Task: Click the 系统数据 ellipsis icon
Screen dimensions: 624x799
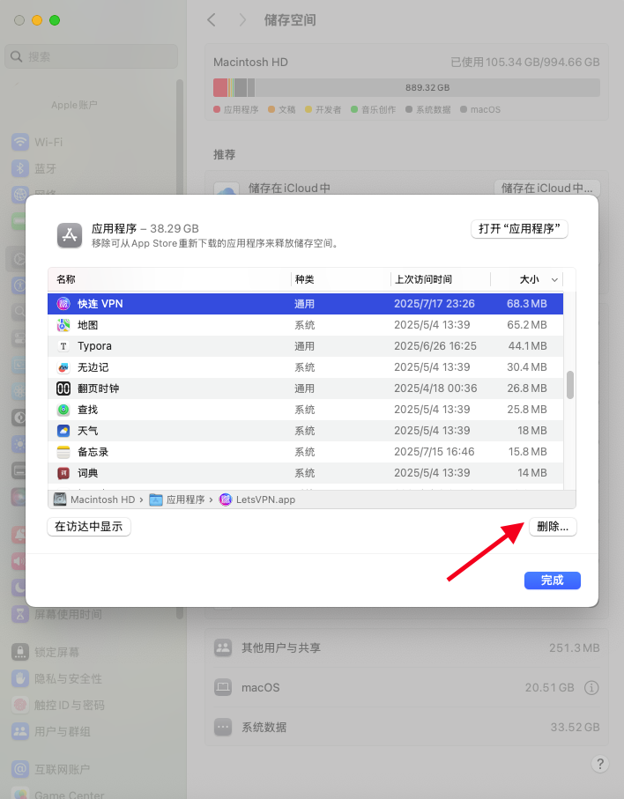Action: pos(223,727)
